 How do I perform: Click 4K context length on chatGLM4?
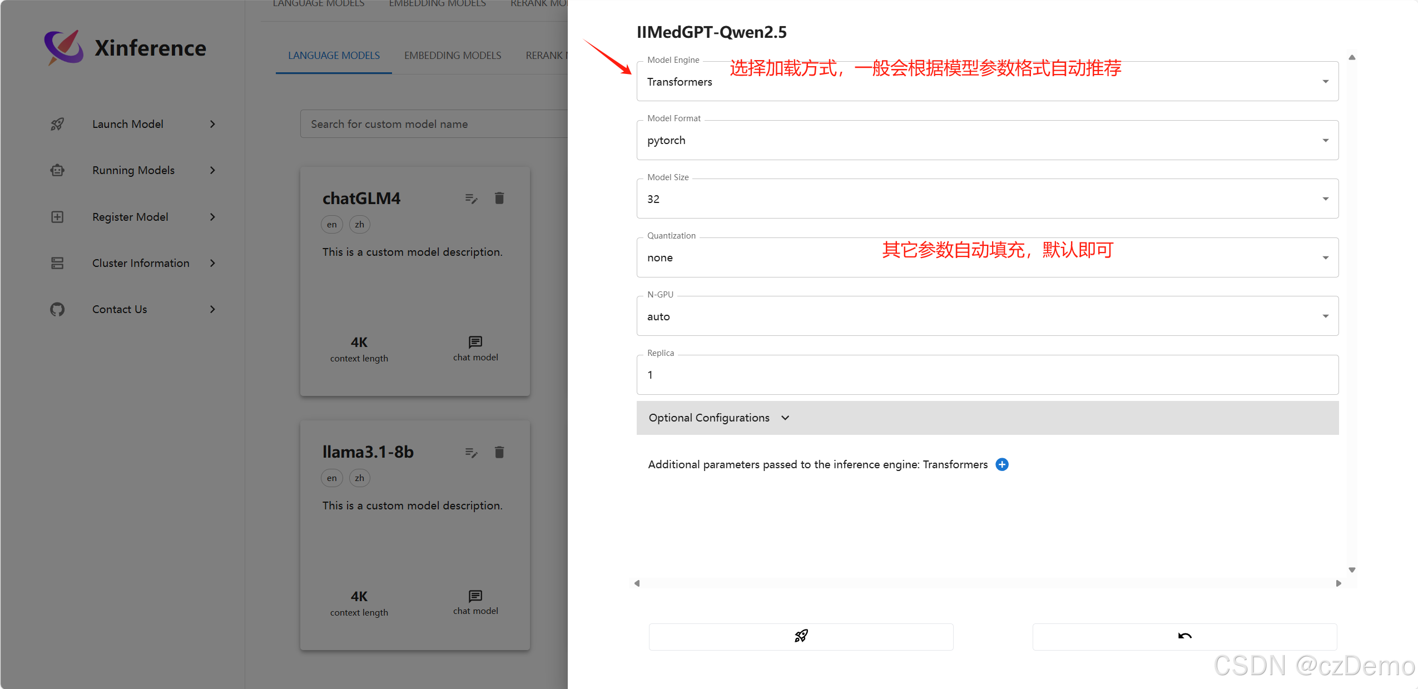359,349
